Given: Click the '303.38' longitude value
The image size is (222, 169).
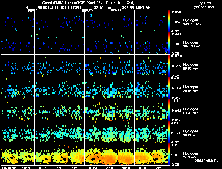Looking at the screenshot, I should pos(128,7).
